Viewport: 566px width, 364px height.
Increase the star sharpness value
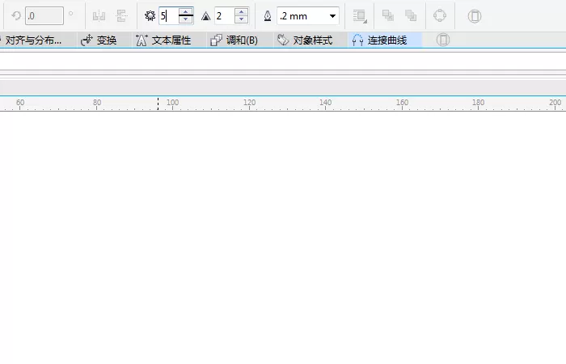[241, 12]
